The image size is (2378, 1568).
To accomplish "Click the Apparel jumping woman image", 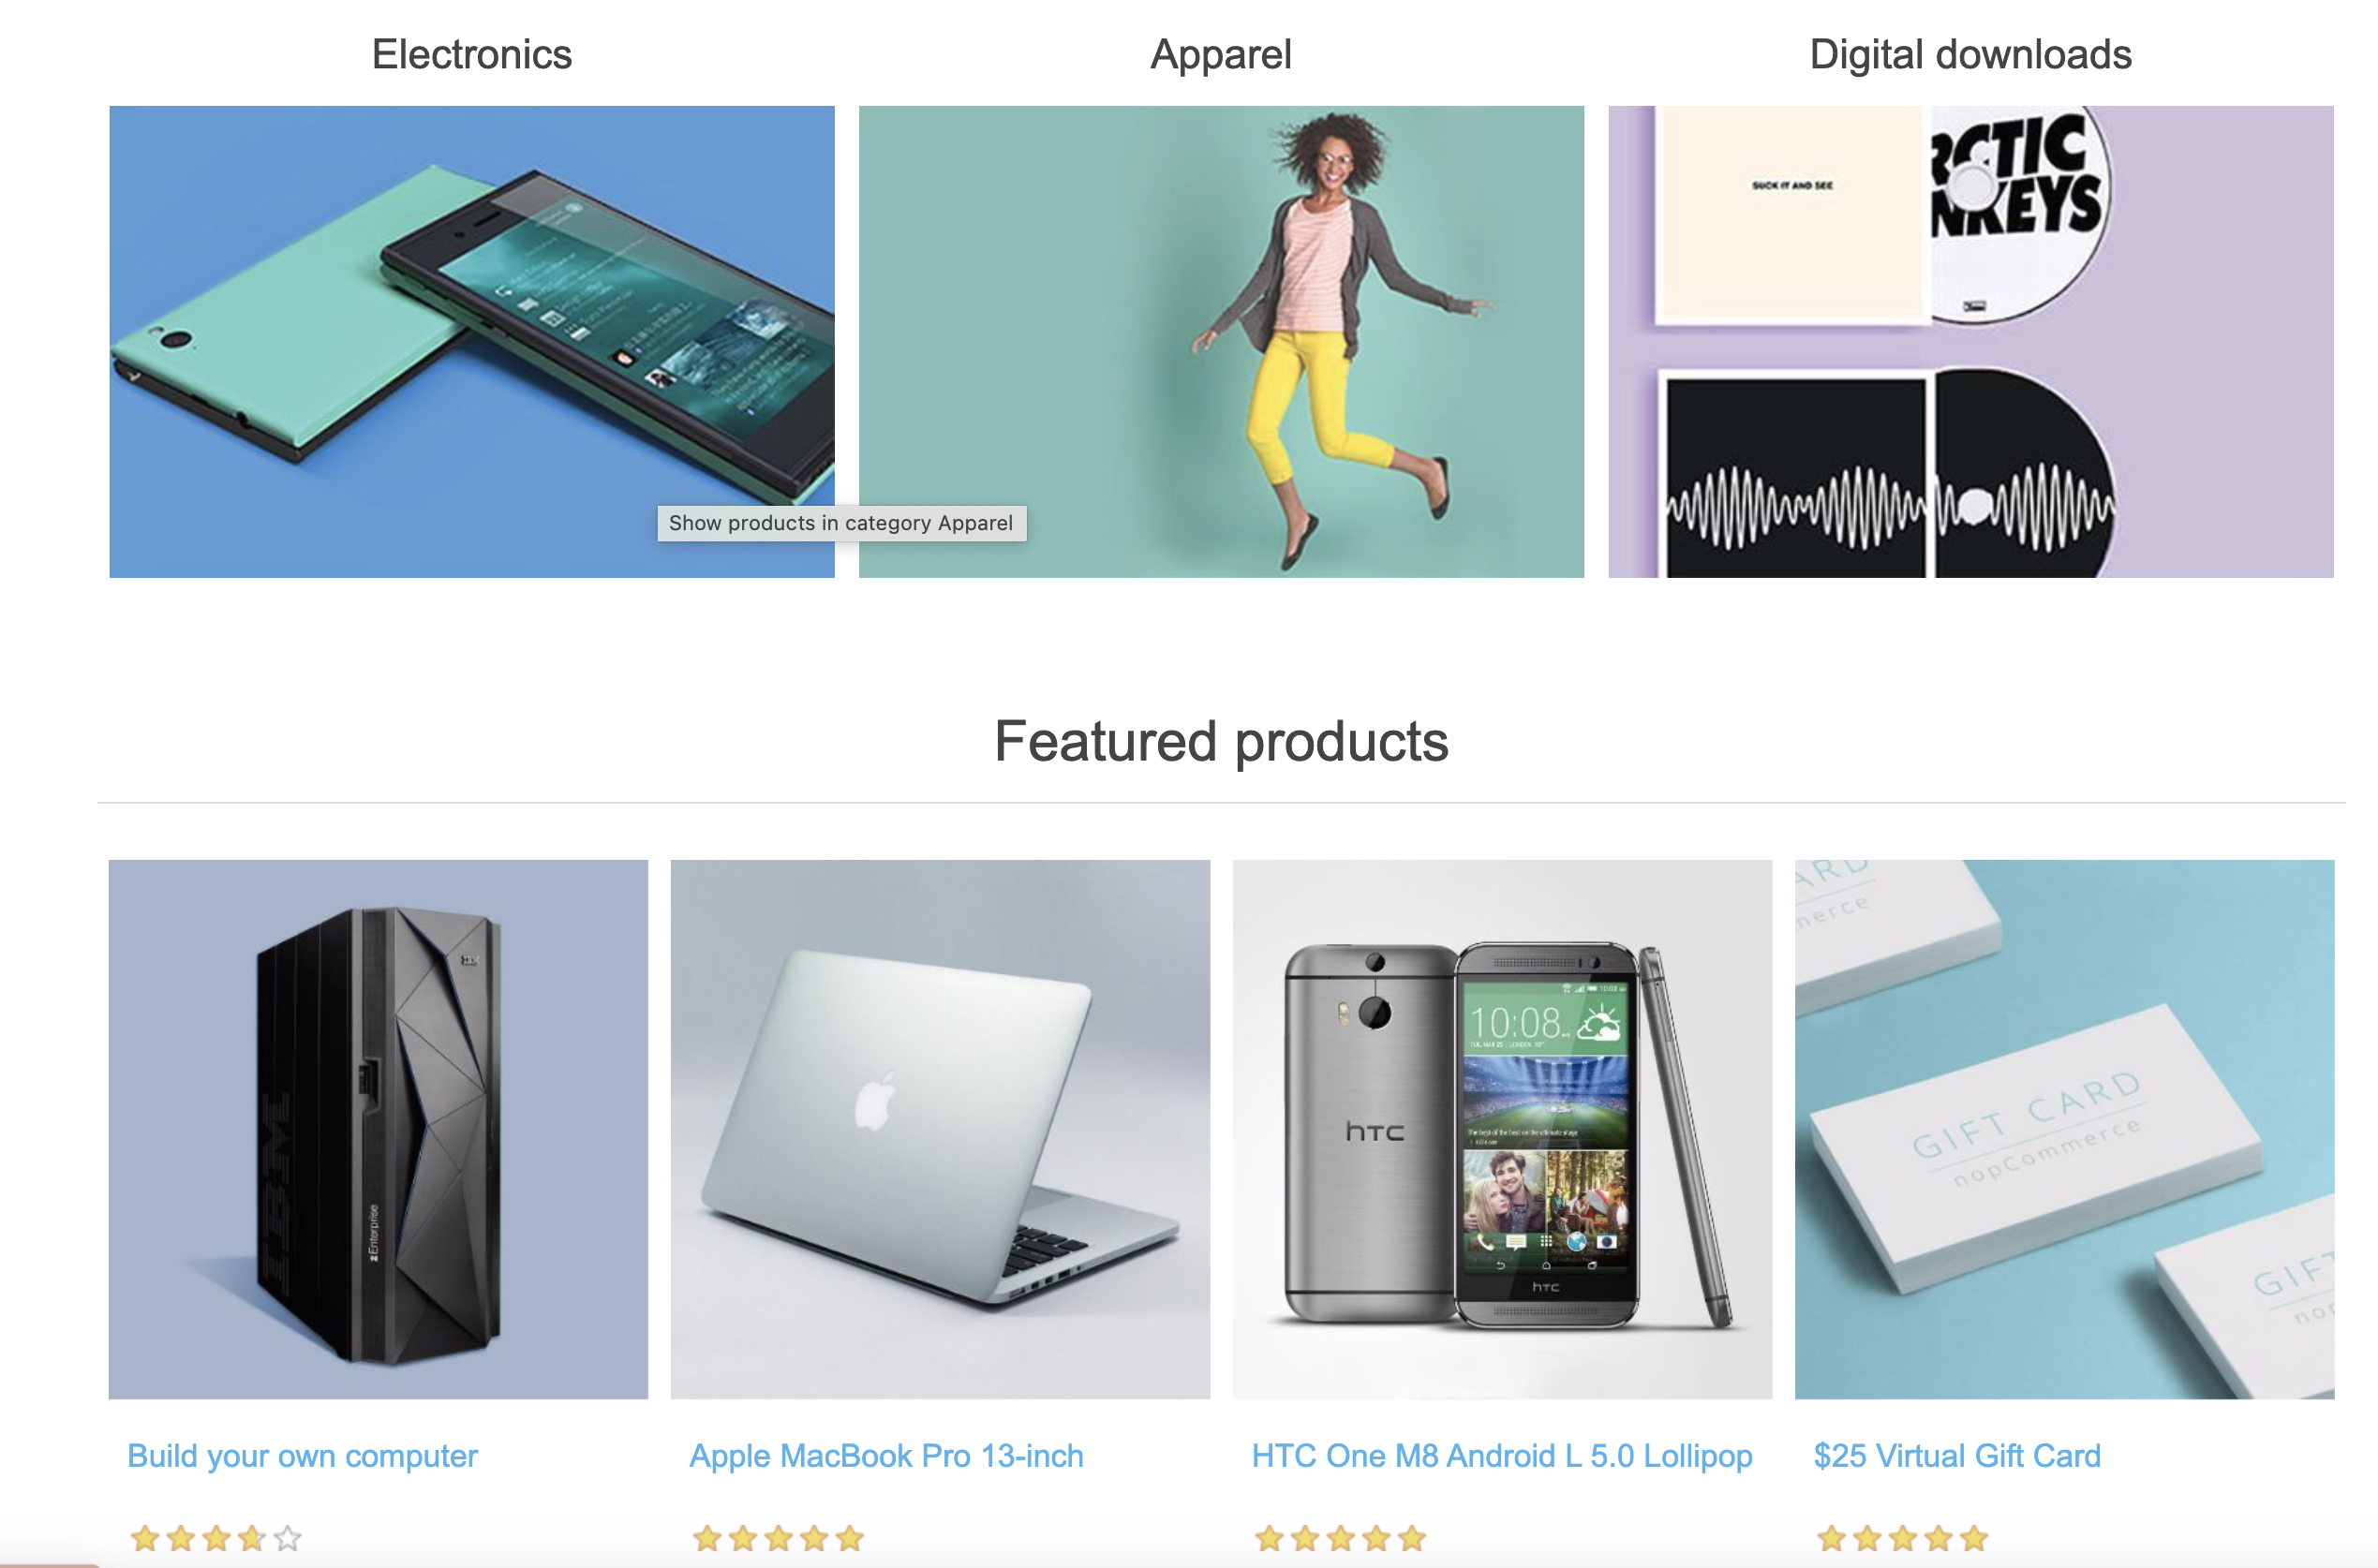I will [1221, 341].
